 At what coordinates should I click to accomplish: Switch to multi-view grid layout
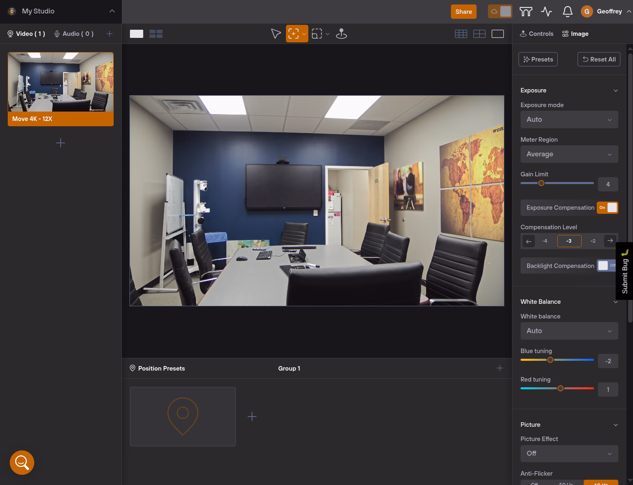coord(156,34)
